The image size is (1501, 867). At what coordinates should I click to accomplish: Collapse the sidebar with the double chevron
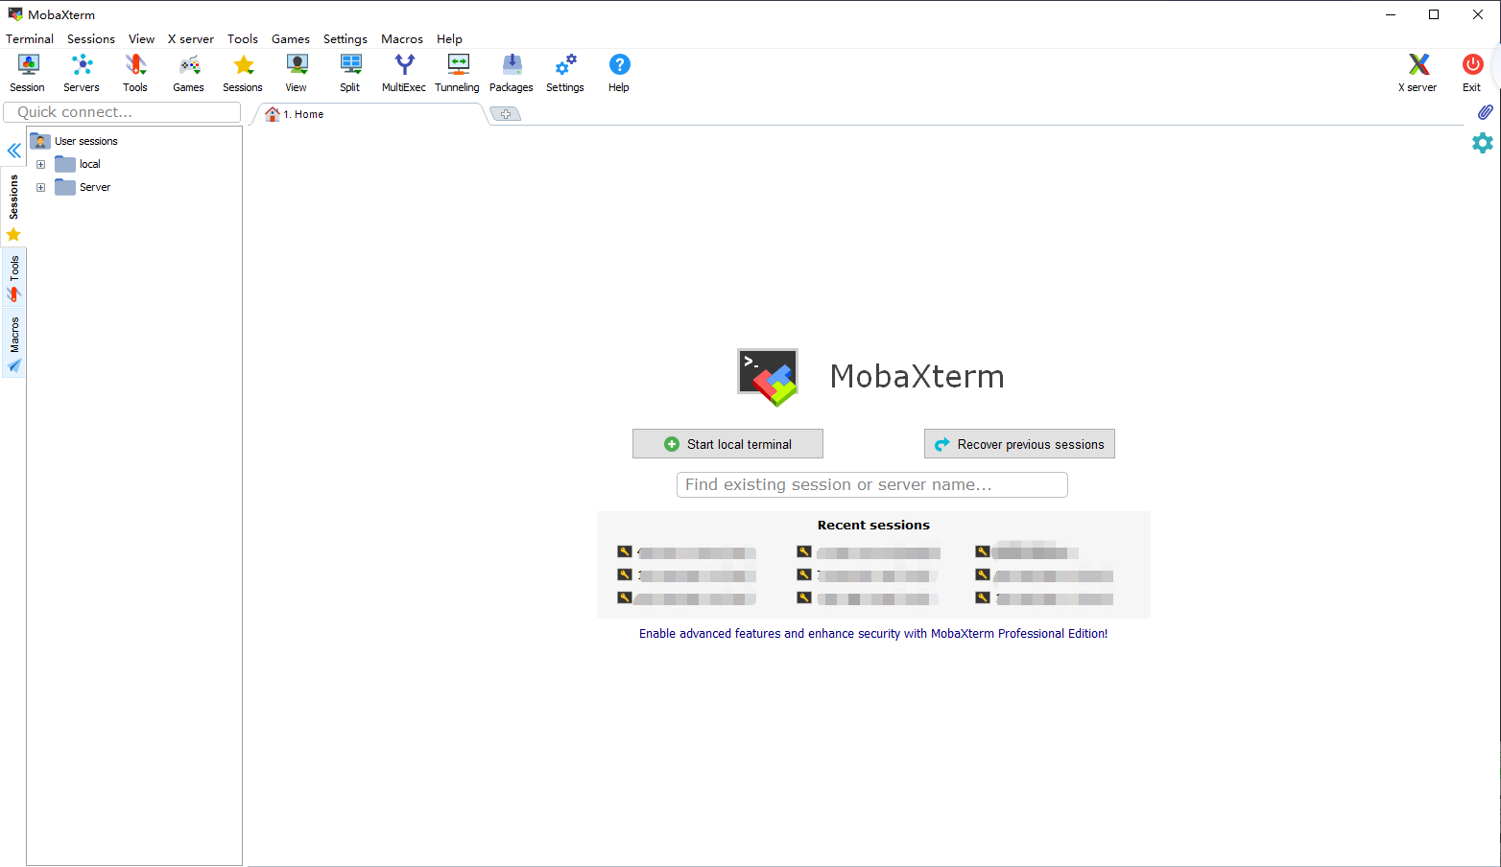(x=14, y=151)
